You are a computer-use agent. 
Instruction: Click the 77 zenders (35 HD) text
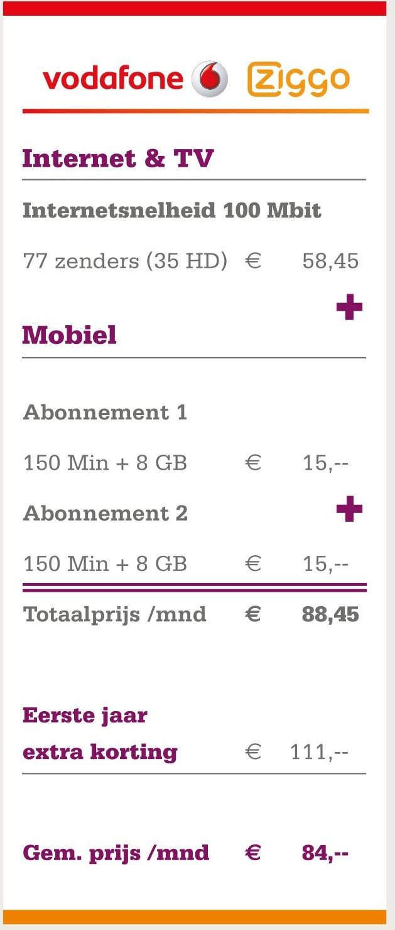pyautogui.click(x=125, y=261)
